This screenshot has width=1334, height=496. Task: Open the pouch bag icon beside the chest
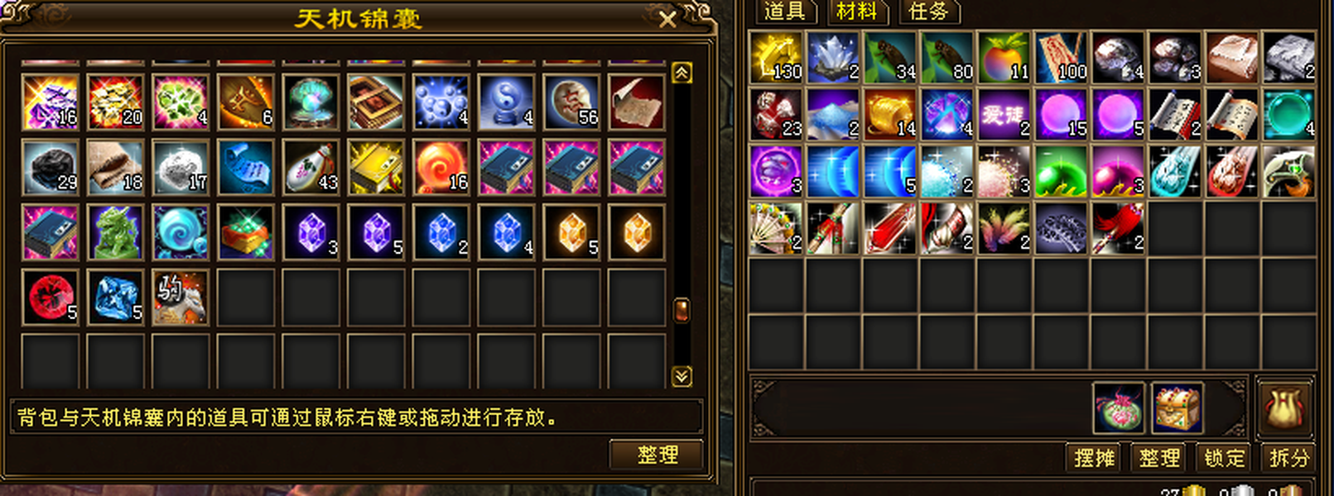(1284, 408)
